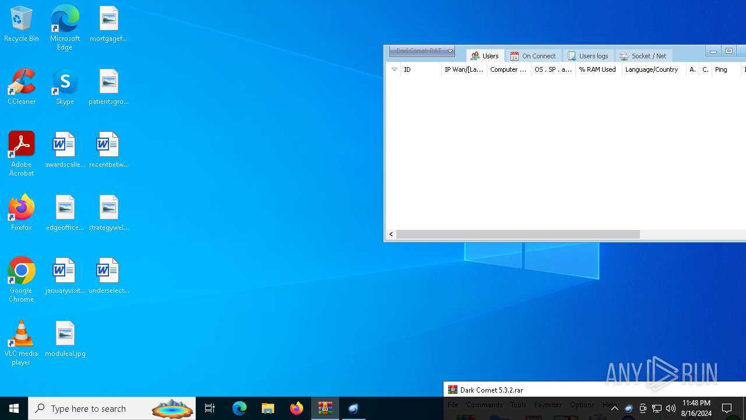Select the edgeoffice... image file
Viewport: 746px width, 420px height.
point(65,213)
